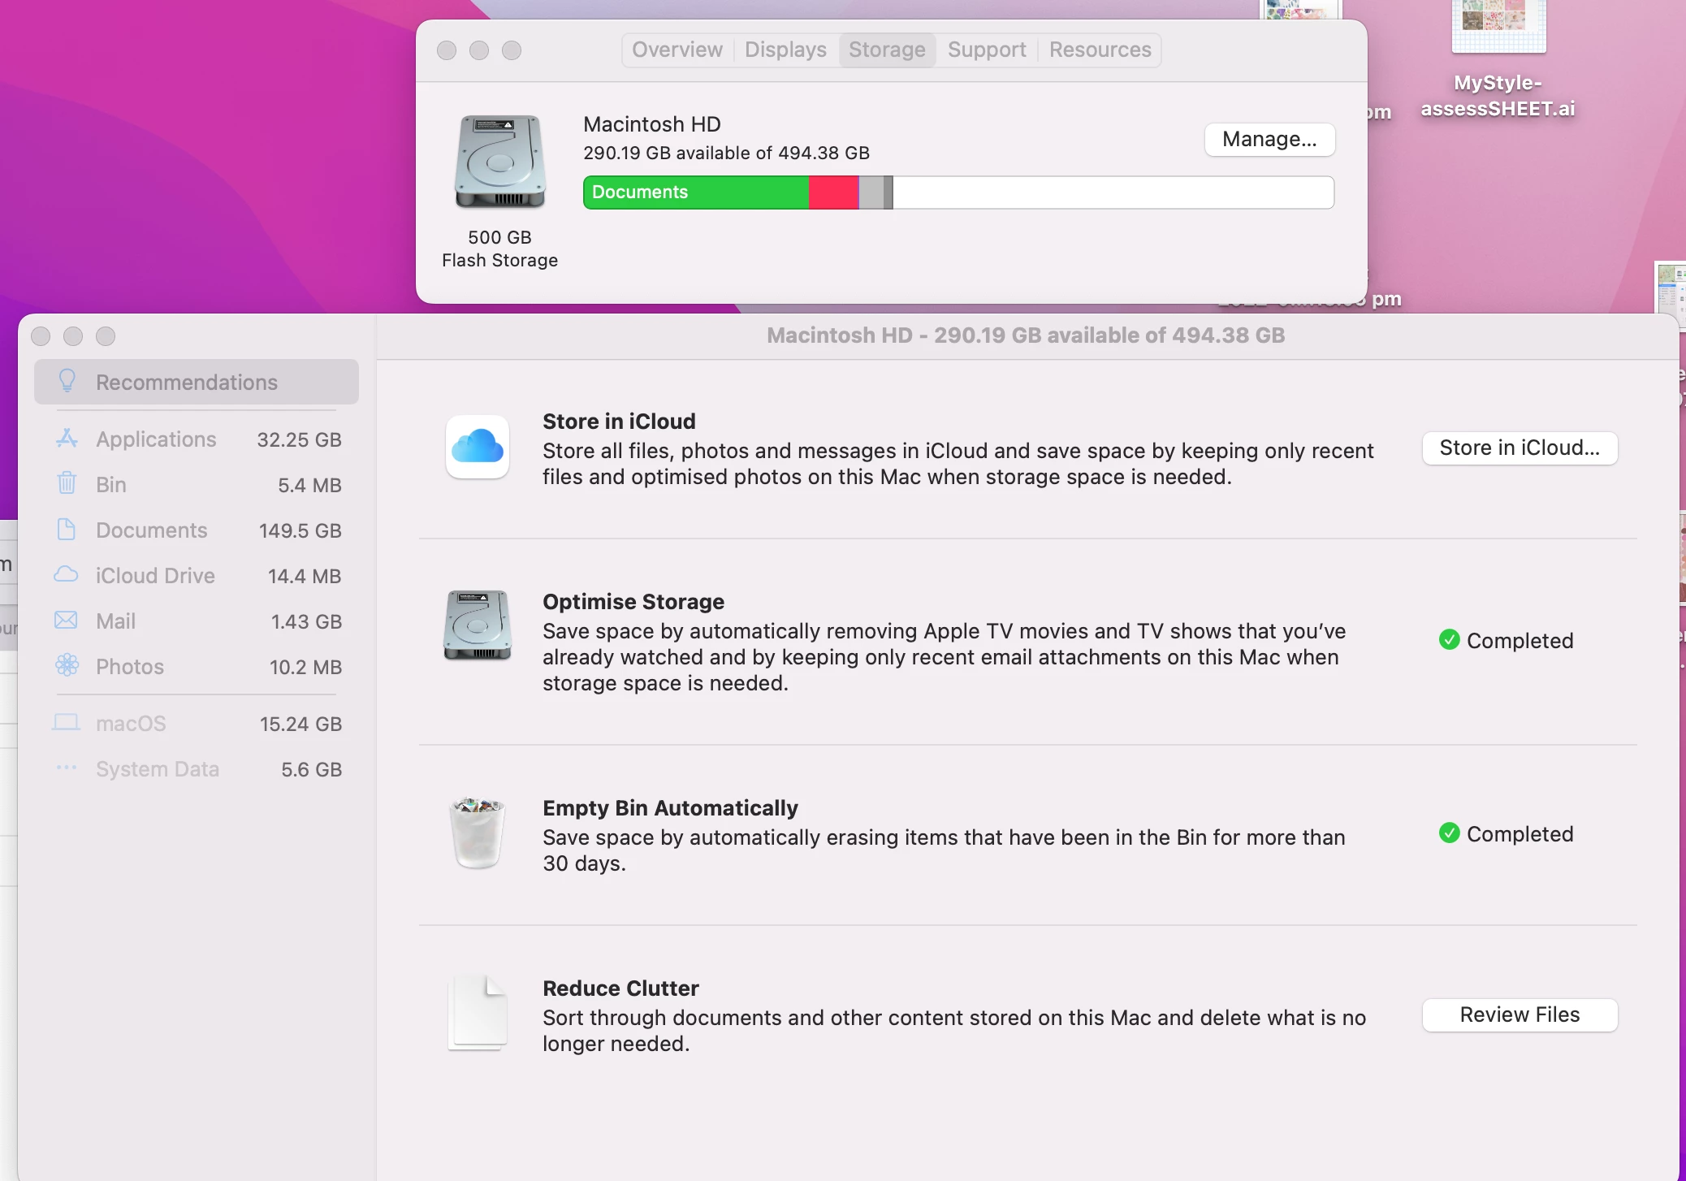The height and width of the screenshot is (1181, 1686).
Task: Click the Review Files button
Action: [1519, 1014]
